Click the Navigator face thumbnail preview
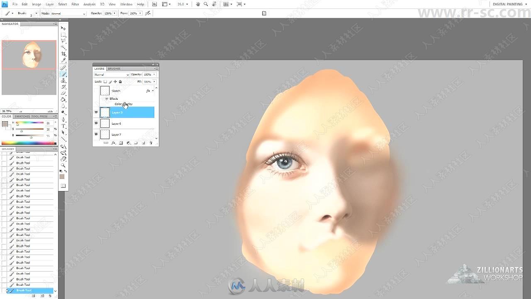 tap(32, 54)
